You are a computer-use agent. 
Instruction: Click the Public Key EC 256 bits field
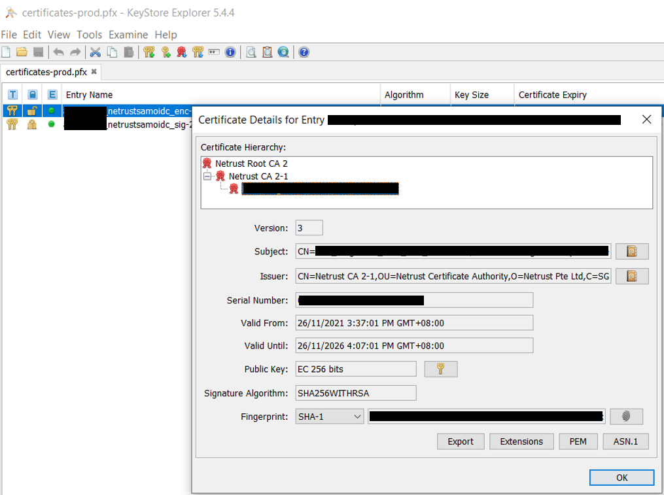(x=356, y=369)
